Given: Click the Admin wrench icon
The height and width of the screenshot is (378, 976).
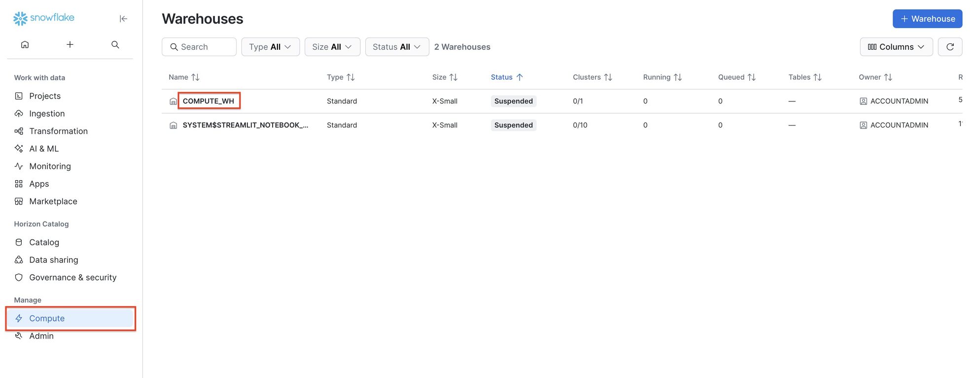Looking at the screenshot, I should point(19,336).
